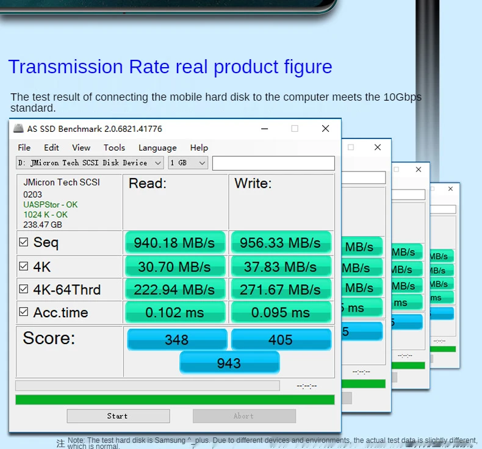Click the empty text field beside 1 GB

273,163
